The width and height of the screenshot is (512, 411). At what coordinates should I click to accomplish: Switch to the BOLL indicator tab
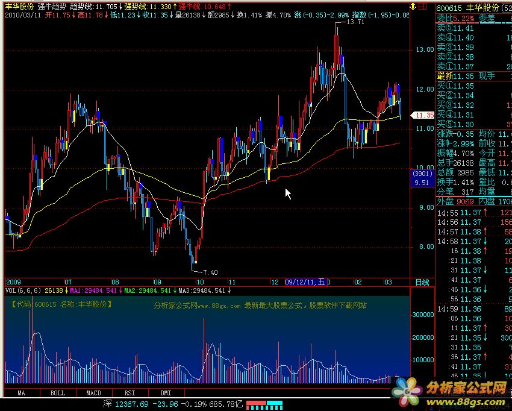(57, 393)
